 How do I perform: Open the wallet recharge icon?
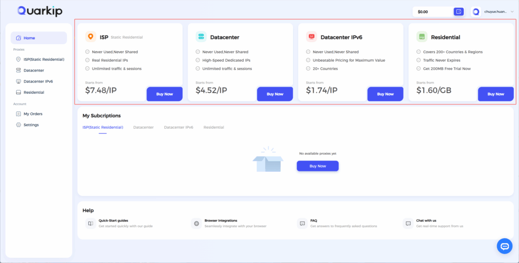click(x=458, y=12)
